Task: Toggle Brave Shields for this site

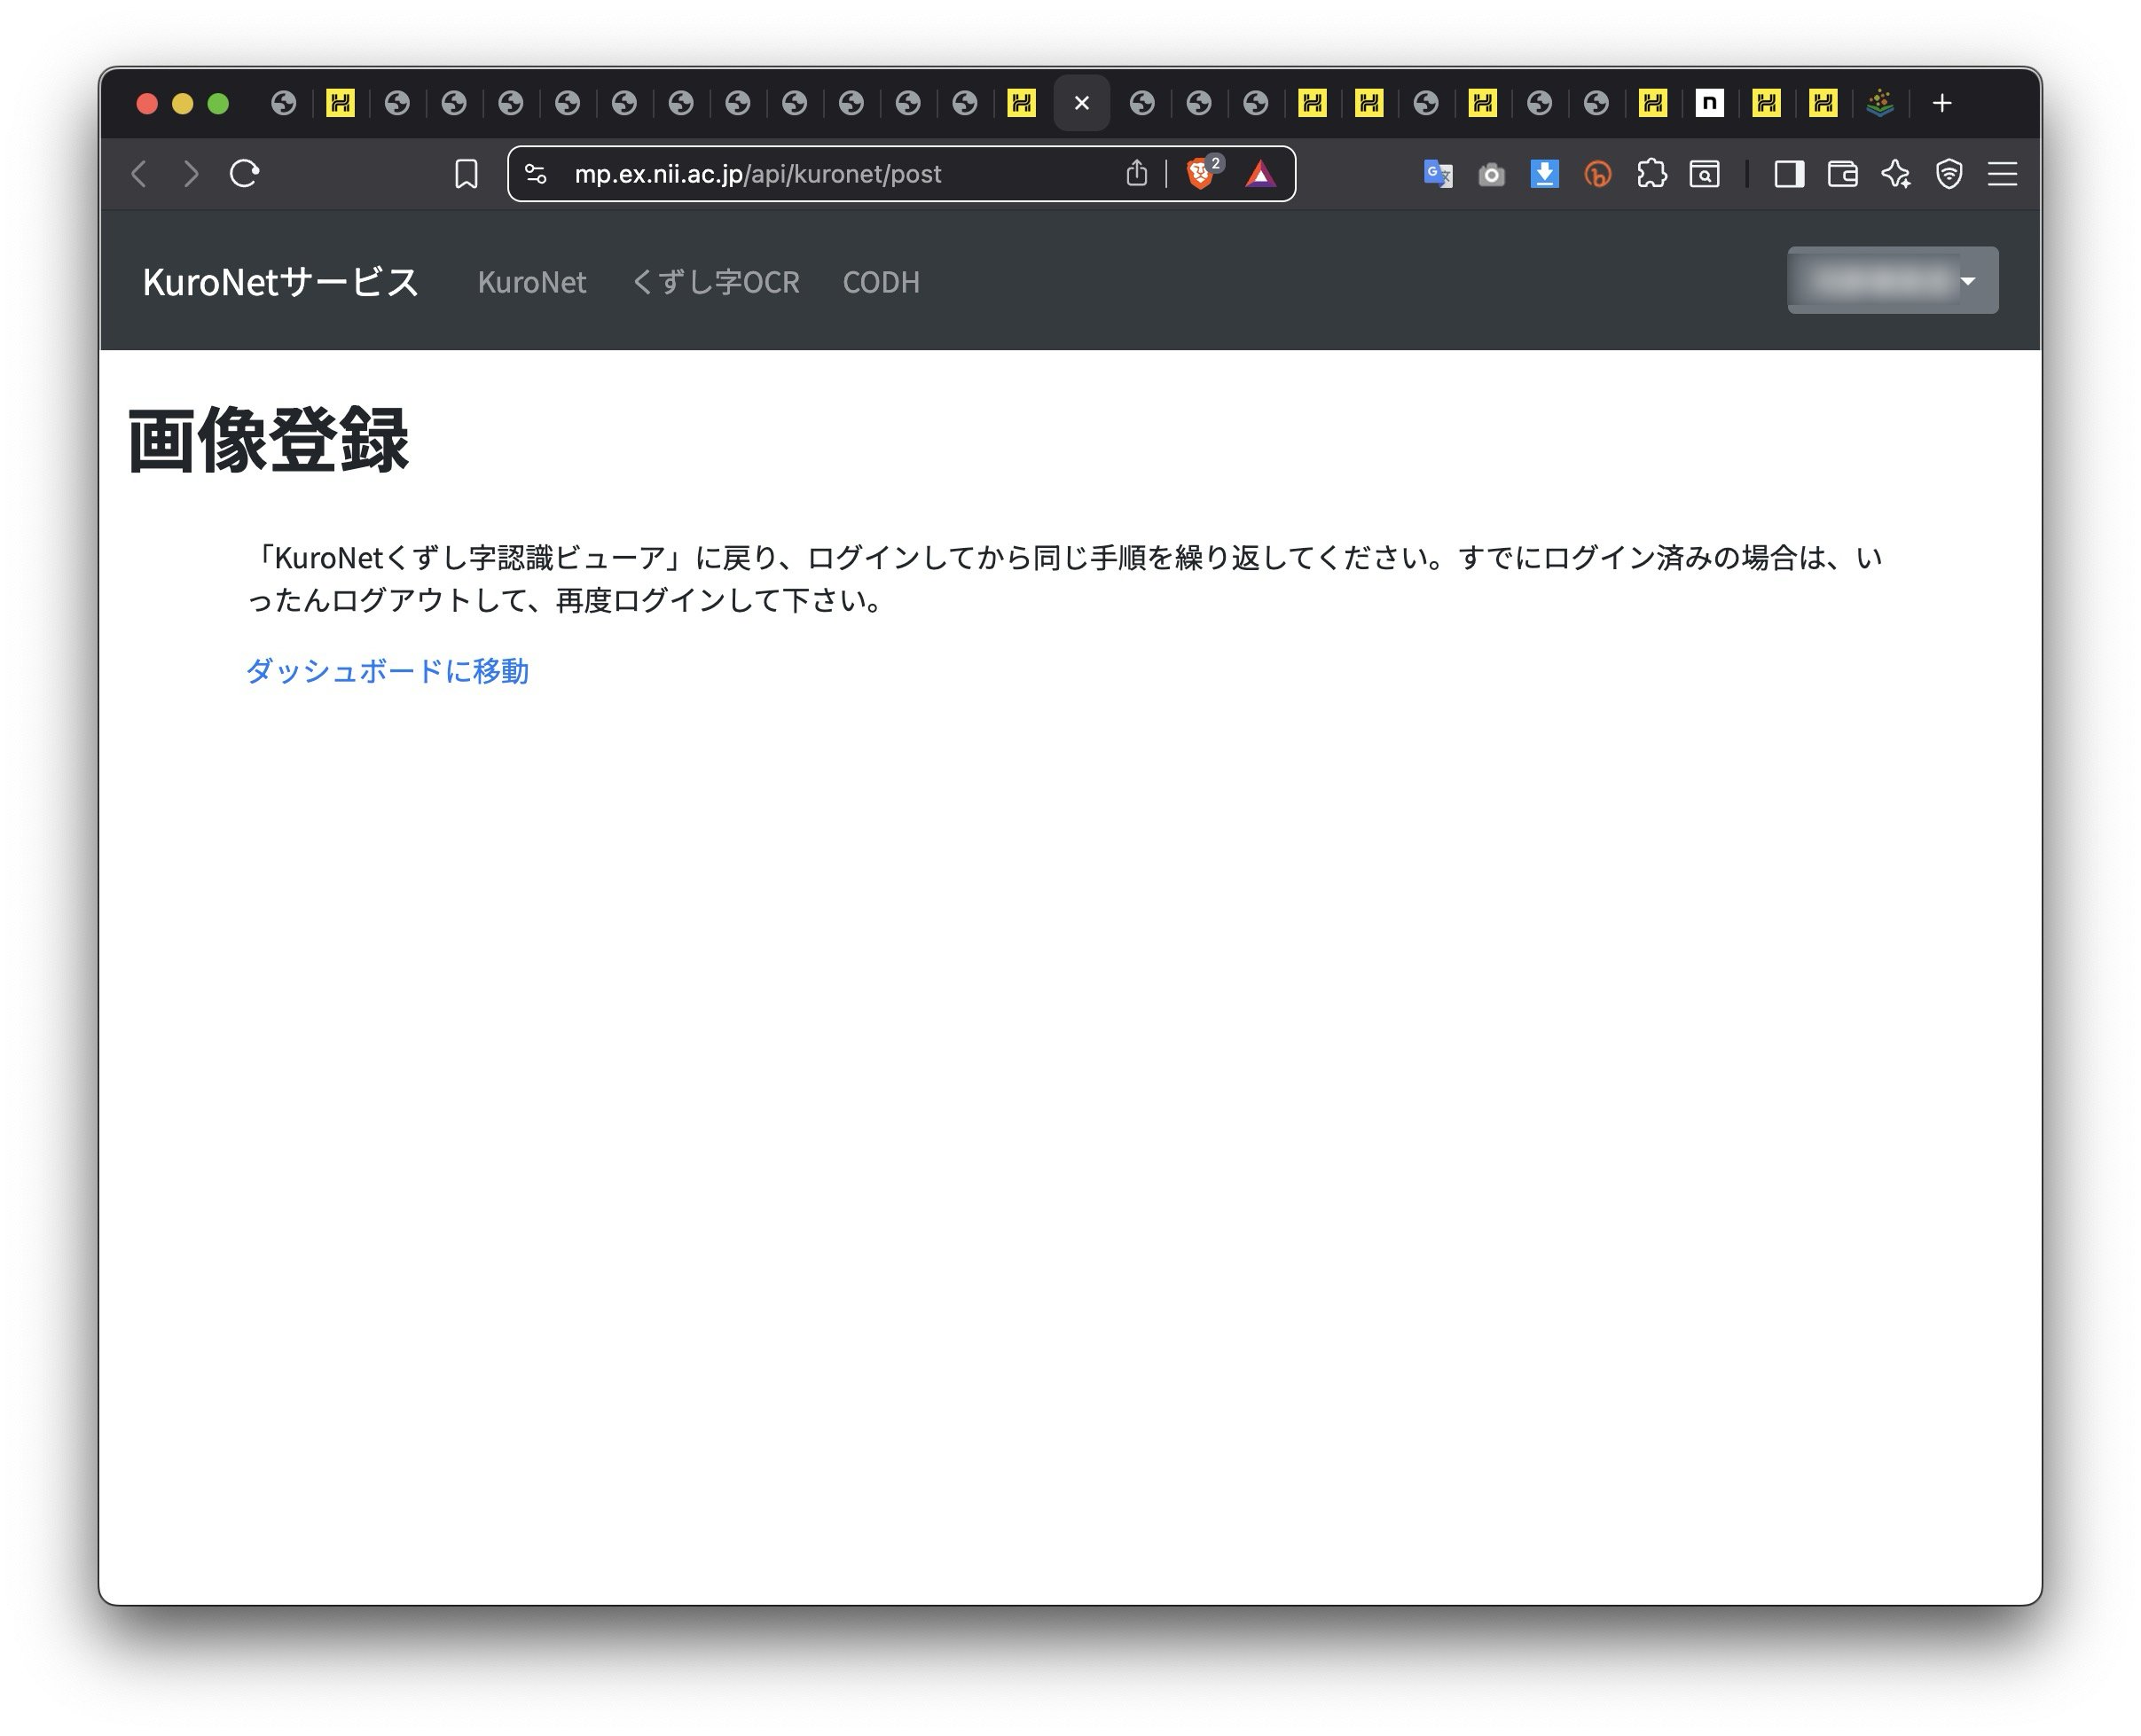Action: (x=1200, y=172)
